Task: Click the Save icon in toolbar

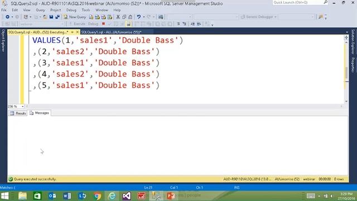Action: tap(51, 17)
